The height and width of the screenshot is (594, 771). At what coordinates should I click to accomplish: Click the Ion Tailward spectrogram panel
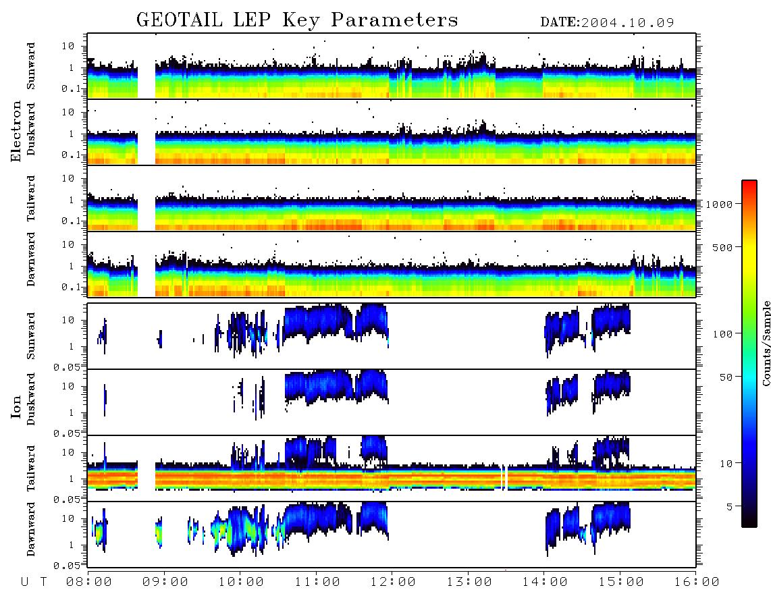click(392, 468)
